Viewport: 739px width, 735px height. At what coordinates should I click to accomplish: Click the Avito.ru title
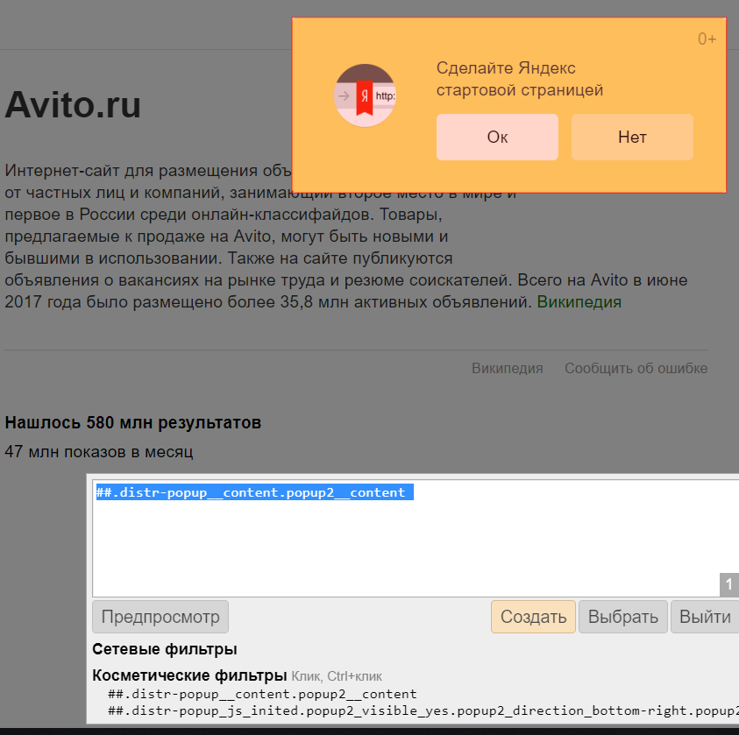point(73,104)
